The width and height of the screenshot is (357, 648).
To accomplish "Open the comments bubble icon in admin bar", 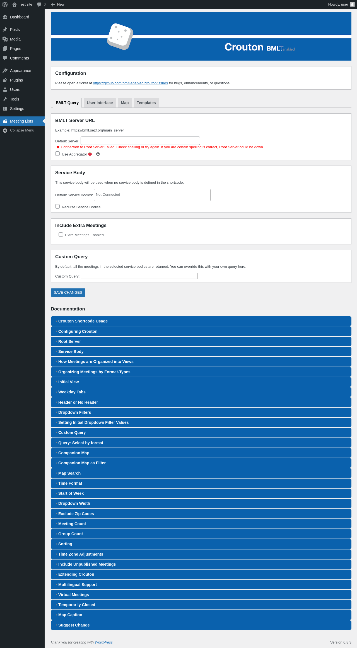I will (39, 4).
